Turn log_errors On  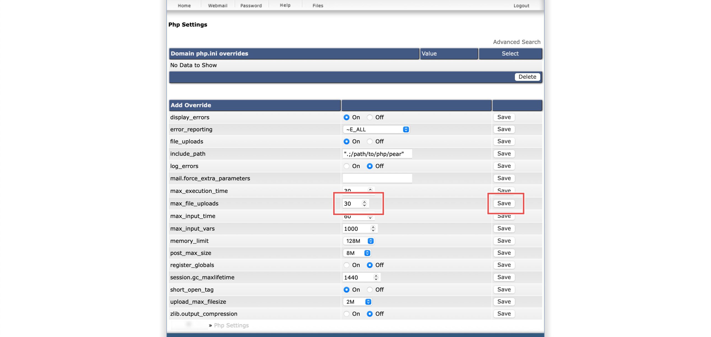(x=346, y=166)
